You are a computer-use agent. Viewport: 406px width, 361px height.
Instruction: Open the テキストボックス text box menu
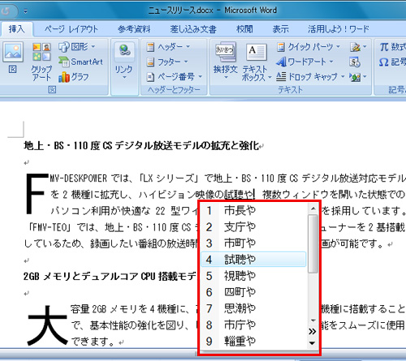pyautogui.click(x=256, y=62)
